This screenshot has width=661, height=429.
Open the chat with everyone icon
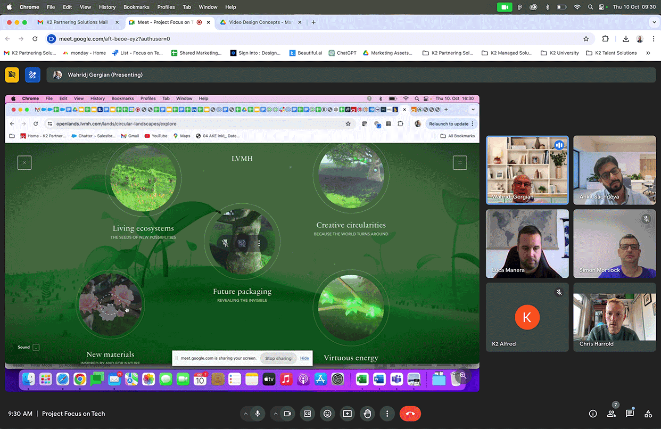[630, 414]
